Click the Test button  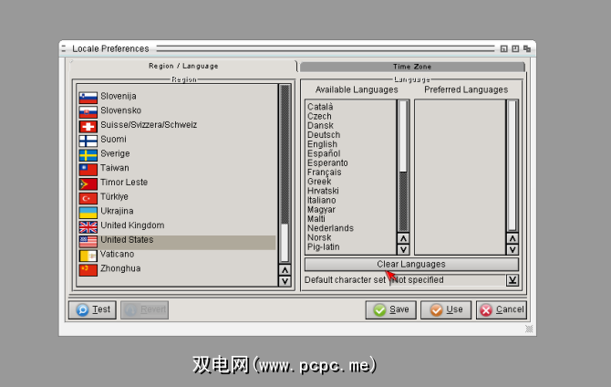pyautogui.click(x=93, y=309)
